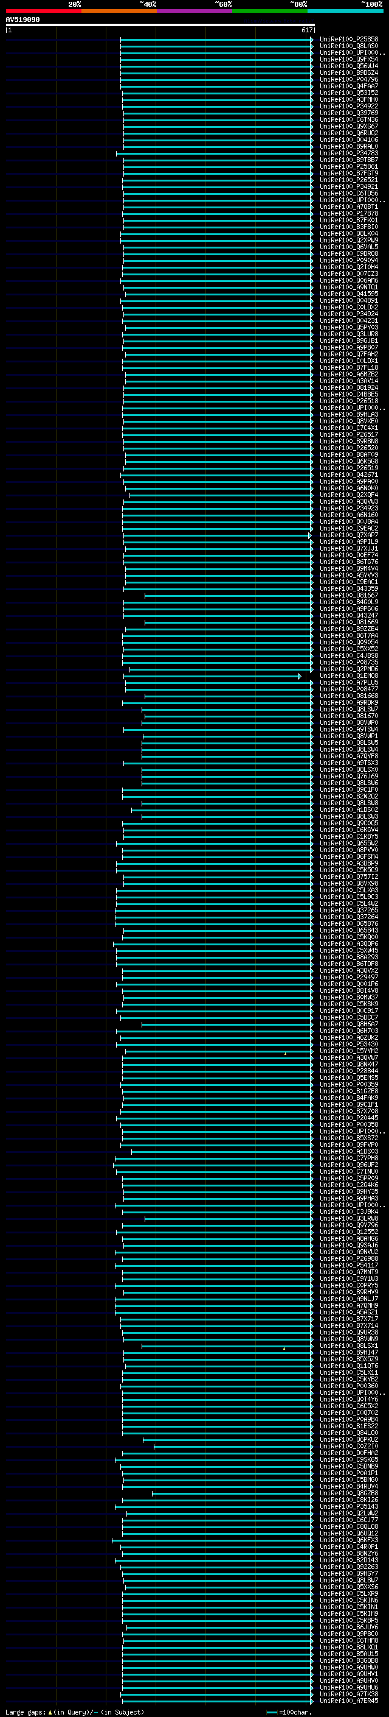The image size is (389, 1717).
Task: Select the UniRef100_Q39769 label
Action: (349, 113)
